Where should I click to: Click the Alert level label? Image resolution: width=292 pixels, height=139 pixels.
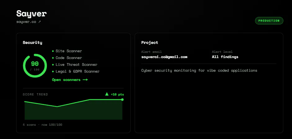point(222,52)
